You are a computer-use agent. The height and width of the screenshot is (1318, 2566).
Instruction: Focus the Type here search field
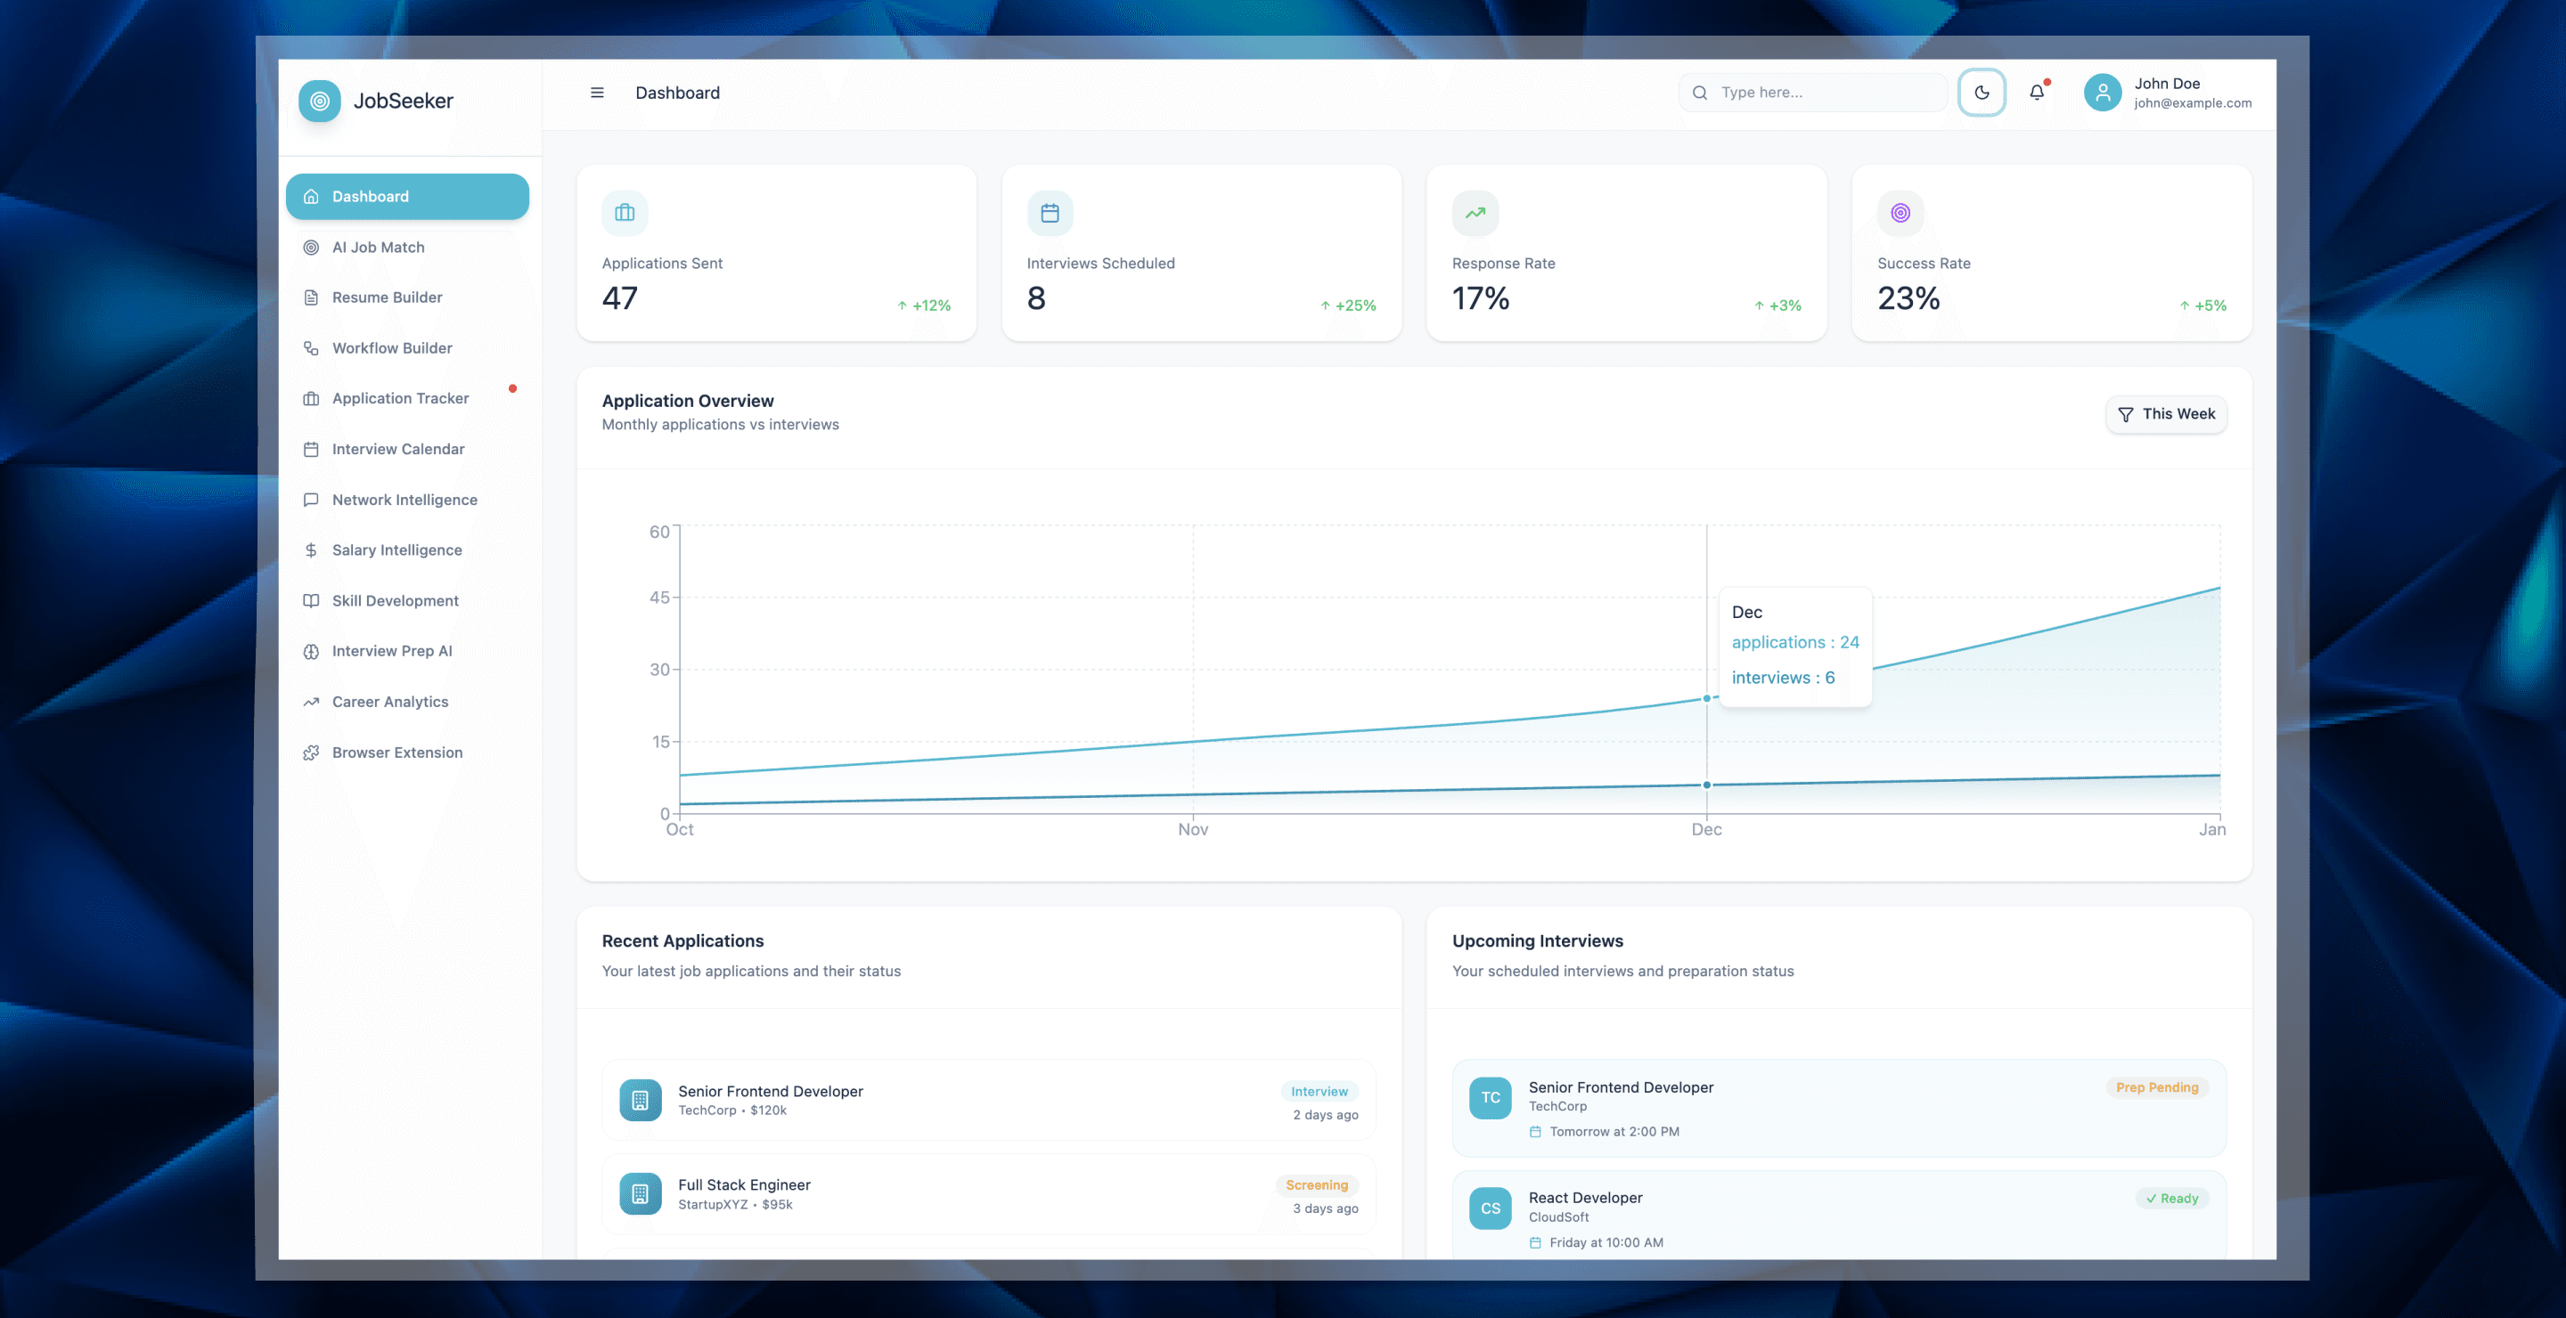click(1823, 93)
